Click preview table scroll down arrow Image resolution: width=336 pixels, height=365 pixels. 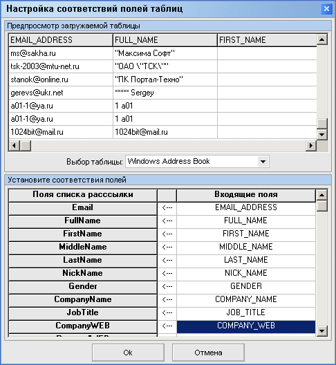click(x=322, y=134)
